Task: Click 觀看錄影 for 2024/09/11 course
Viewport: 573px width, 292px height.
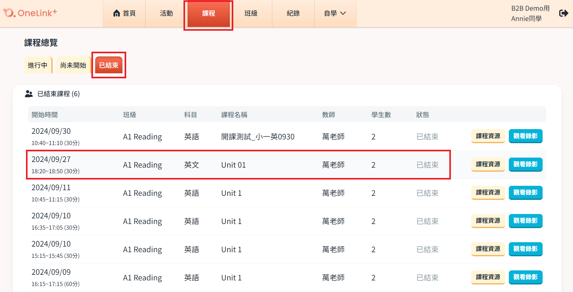Action: 526,192
